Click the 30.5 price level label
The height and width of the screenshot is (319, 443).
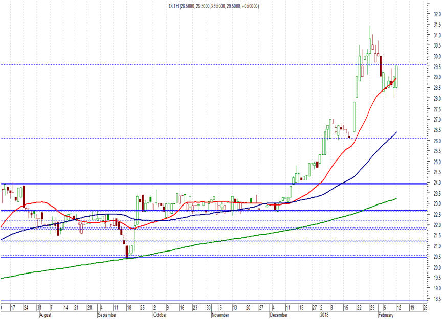[437, 45]
